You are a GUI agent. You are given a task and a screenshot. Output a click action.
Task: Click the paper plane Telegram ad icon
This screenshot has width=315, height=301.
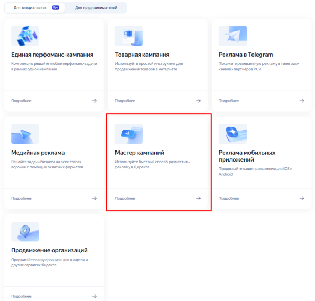(x=233, y=36)
